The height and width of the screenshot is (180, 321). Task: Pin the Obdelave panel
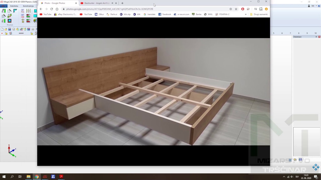(x=316, y=37)
